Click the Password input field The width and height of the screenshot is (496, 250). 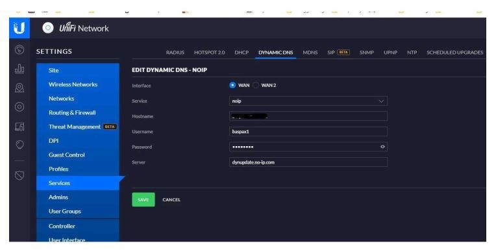pos(308,147)
